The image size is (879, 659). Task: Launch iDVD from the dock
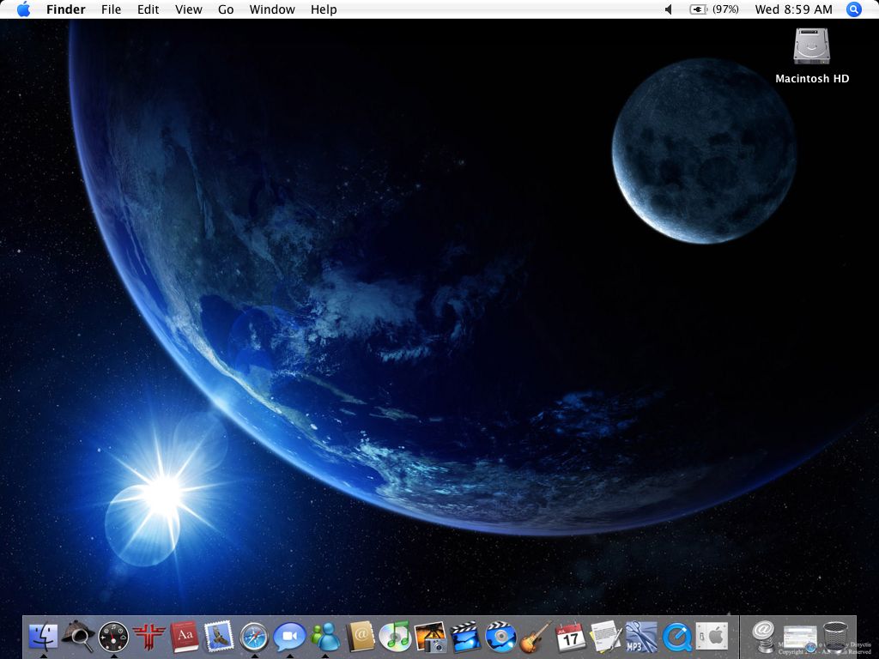pos(500,636)
